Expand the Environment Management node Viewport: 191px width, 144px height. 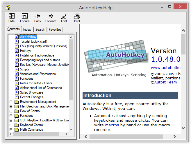11,102
